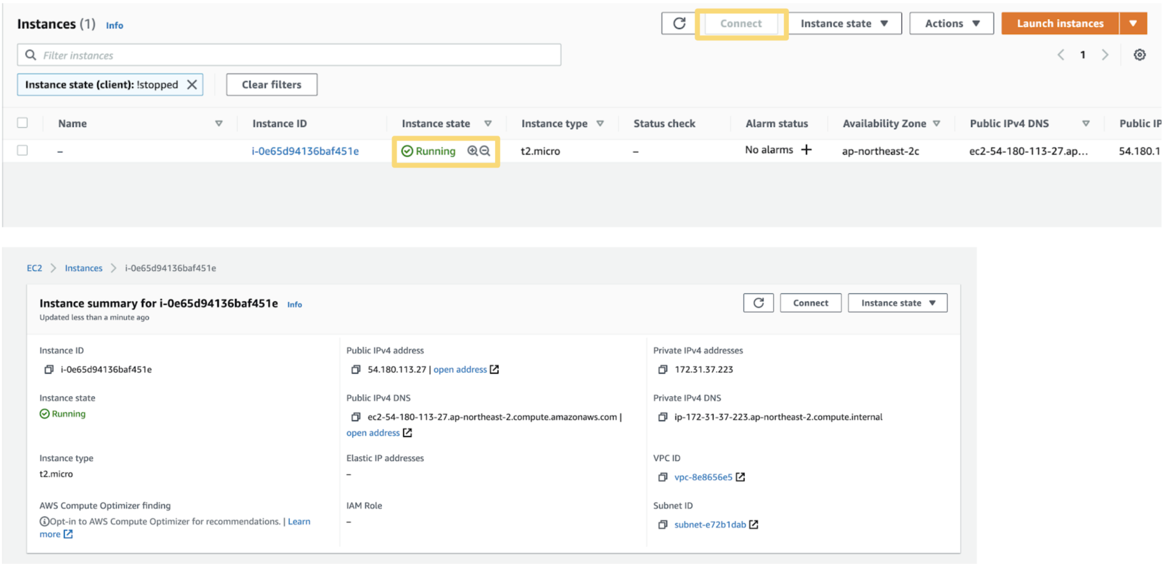Select all instances with header checkbox
This screenshot has height=564, width=1166.
22,123
